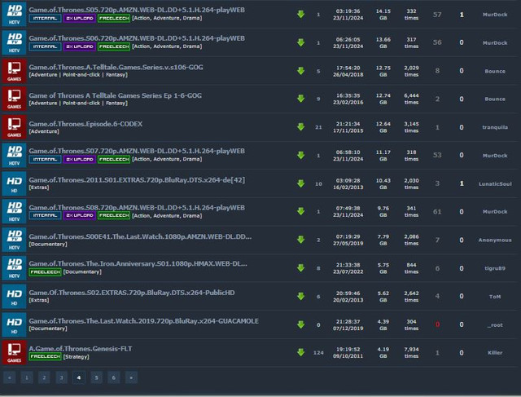Go to page 6 of results
Viewport: 521px width, 397px height.
click(114, 377)
